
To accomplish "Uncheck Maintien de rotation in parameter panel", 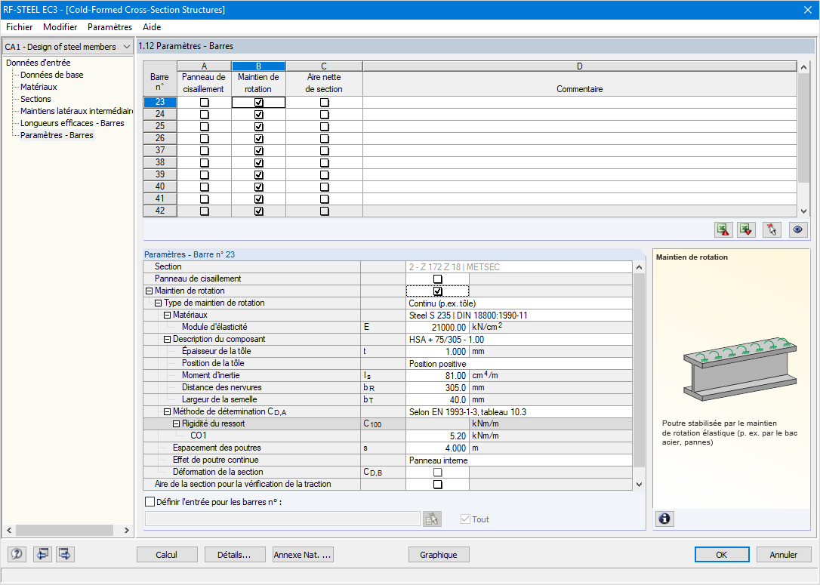I will [438, 291].
